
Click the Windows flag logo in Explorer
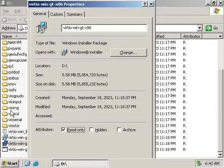point(216,11)
